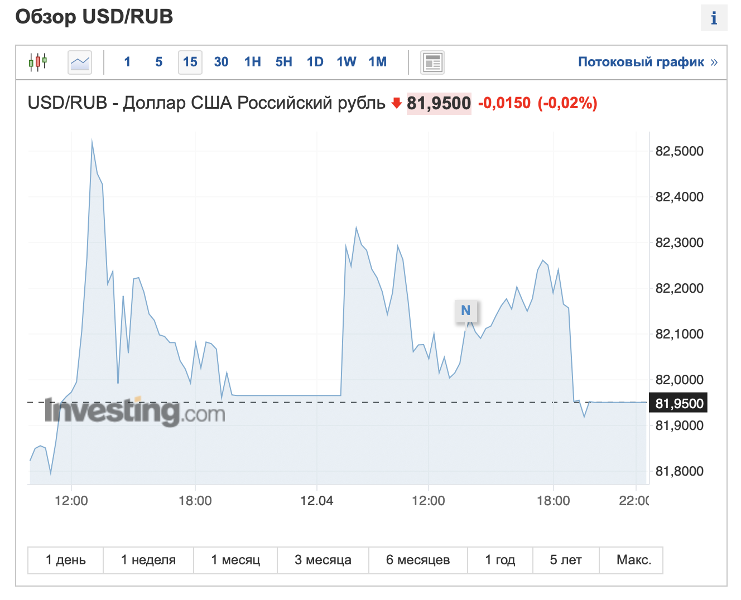Click the red down arrow next to price

click(397, 103)
